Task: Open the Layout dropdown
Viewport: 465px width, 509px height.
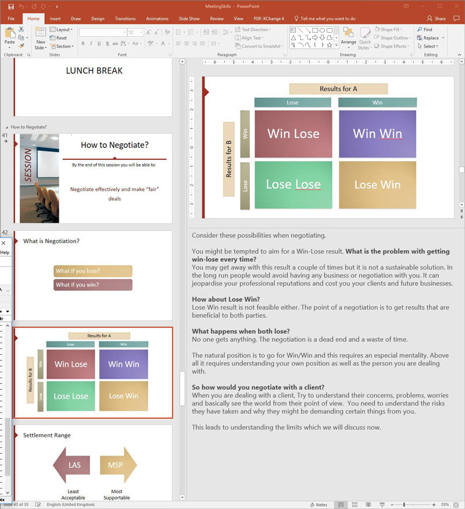Action: pos(61,30)
